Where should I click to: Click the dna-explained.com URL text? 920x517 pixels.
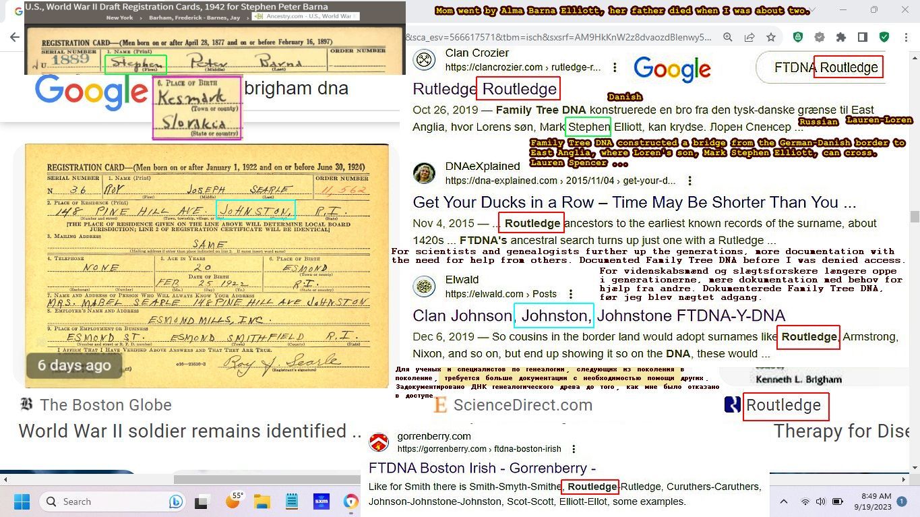pyautogui.click(x=560, y=181)
